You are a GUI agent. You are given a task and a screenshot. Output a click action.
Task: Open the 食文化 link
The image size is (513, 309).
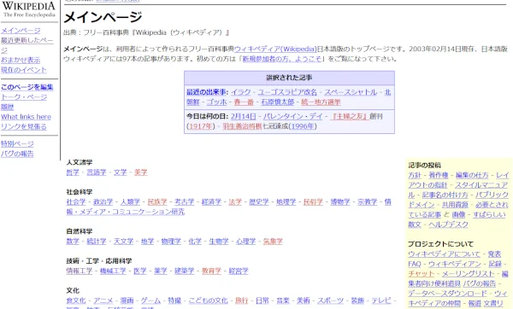[x=76, y=300]
